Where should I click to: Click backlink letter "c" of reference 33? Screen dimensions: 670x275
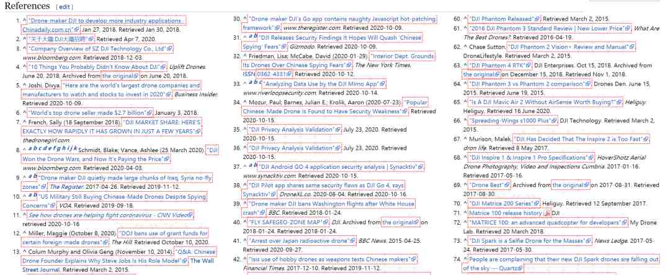tap(259, 82)
